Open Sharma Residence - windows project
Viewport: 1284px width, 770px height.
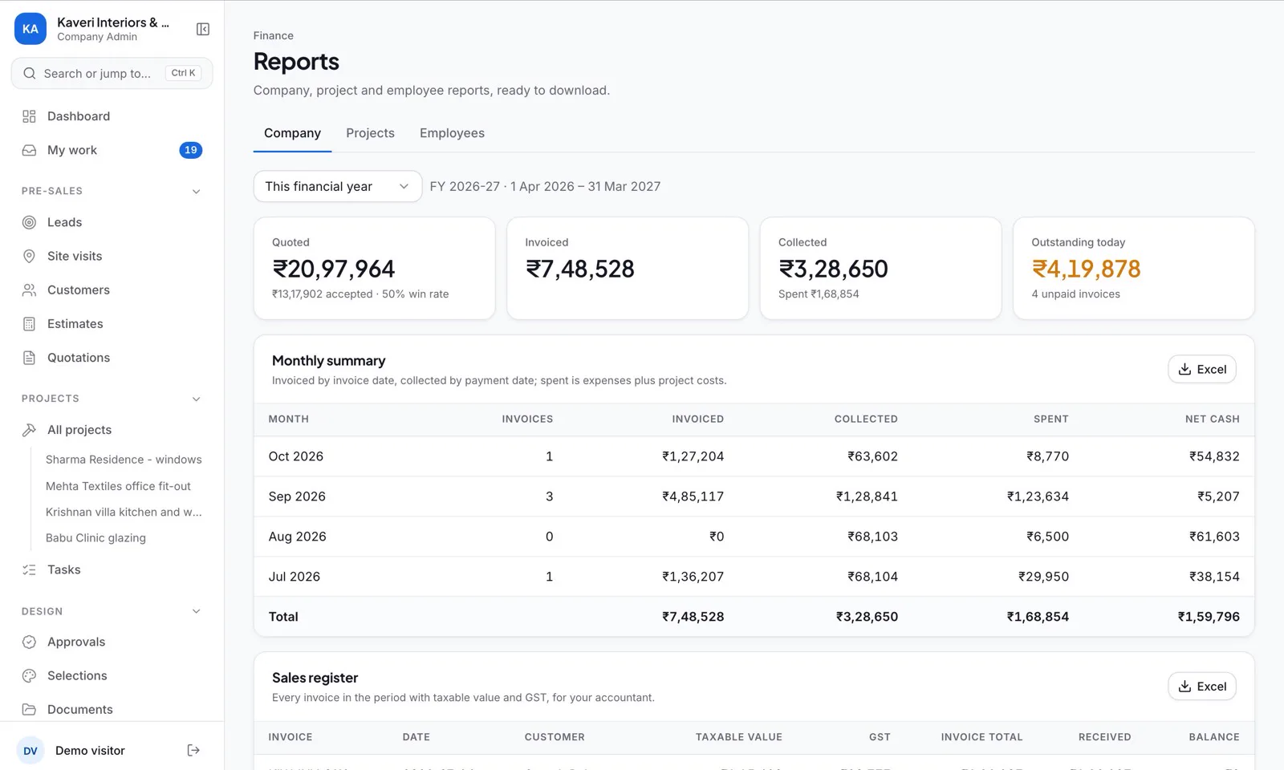click(124, 460)
